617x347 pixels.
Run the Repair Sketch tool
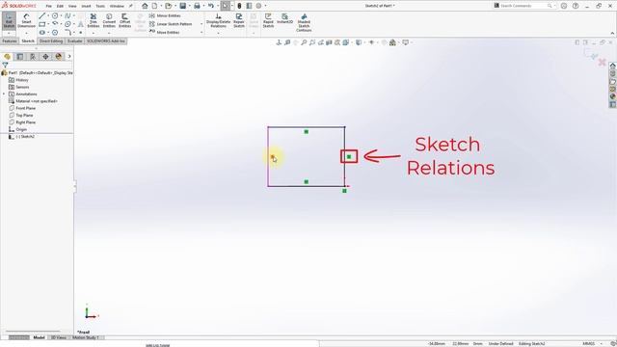pos(239,21)
